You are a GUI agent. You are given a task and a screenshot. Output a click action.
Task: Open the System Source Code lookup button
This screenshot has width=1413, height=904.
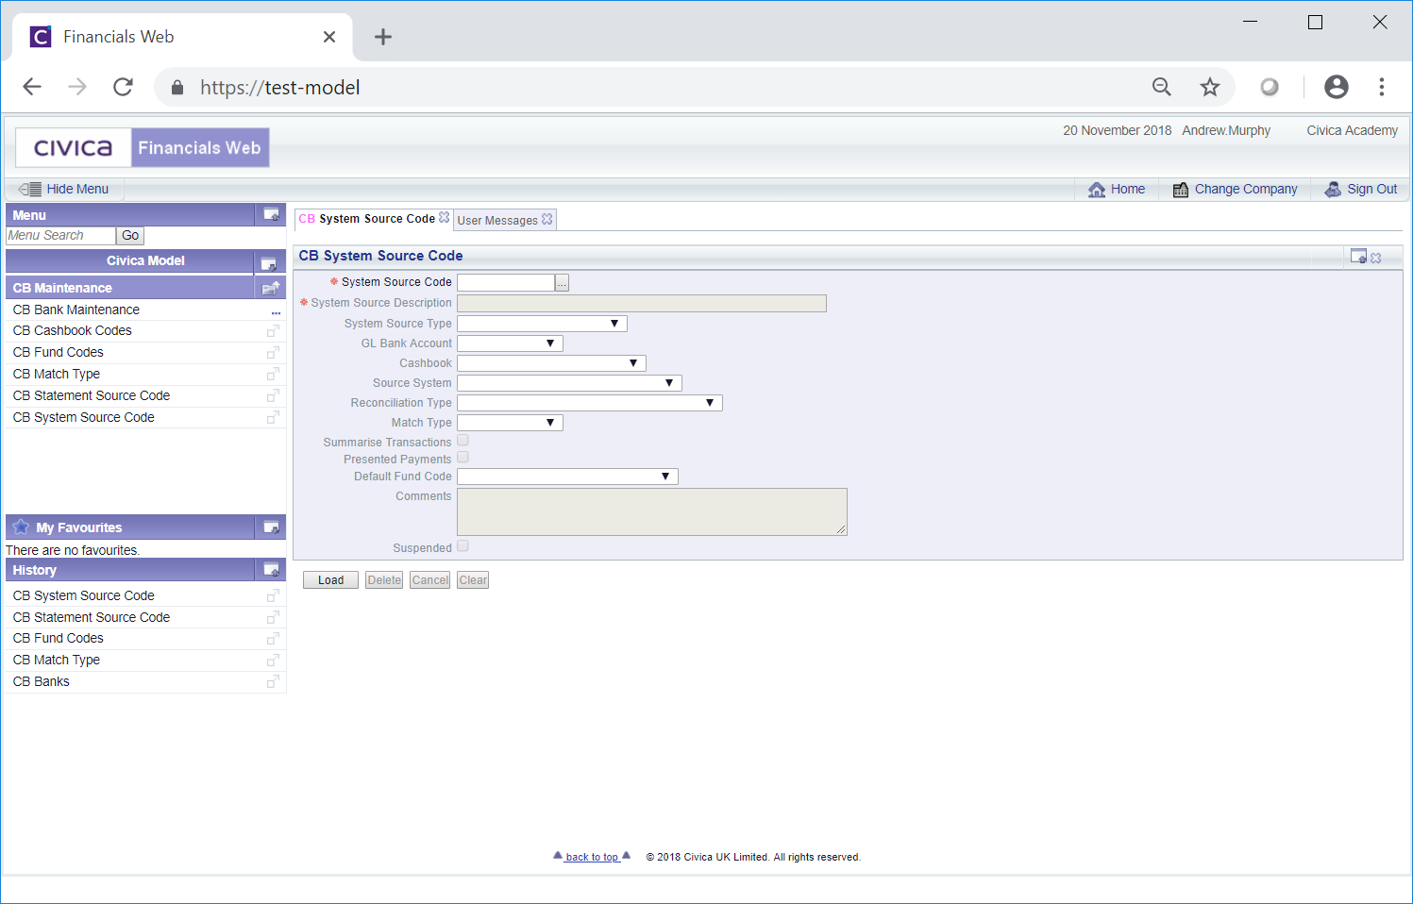pyautogui.click(x=562, y=282)
